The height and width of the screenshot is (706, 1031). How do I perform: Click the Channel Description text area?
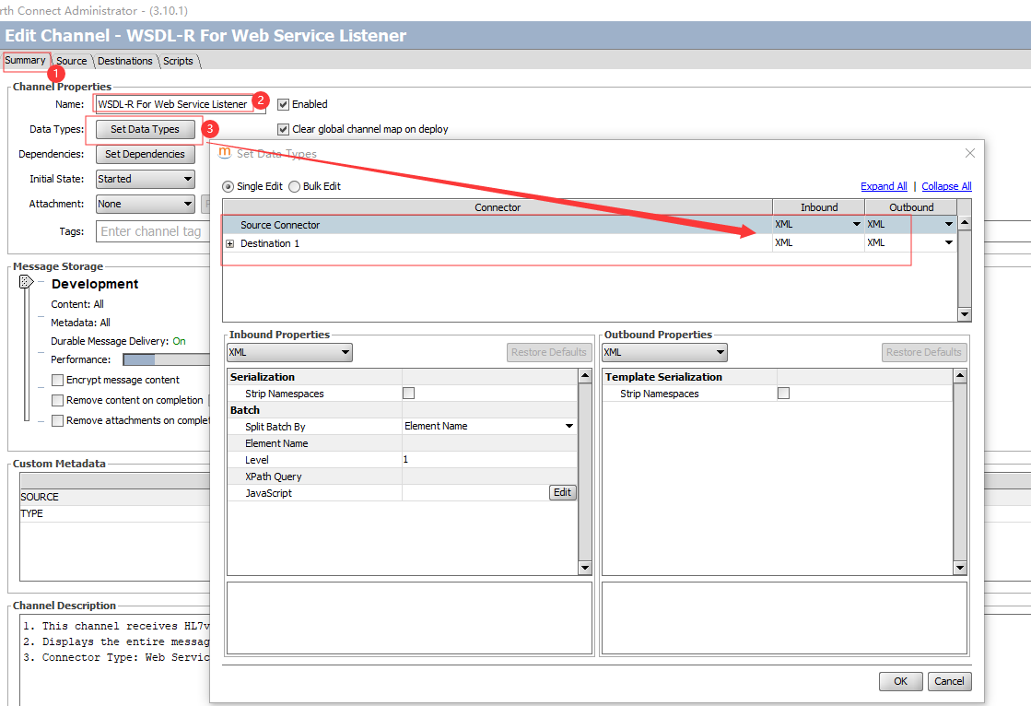(116, 660)
